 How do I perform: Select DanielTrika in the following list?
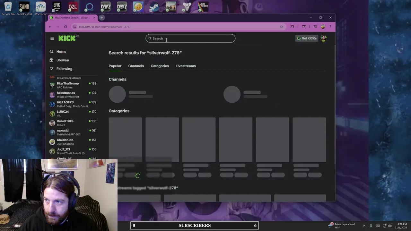click(x=73, y=123)
